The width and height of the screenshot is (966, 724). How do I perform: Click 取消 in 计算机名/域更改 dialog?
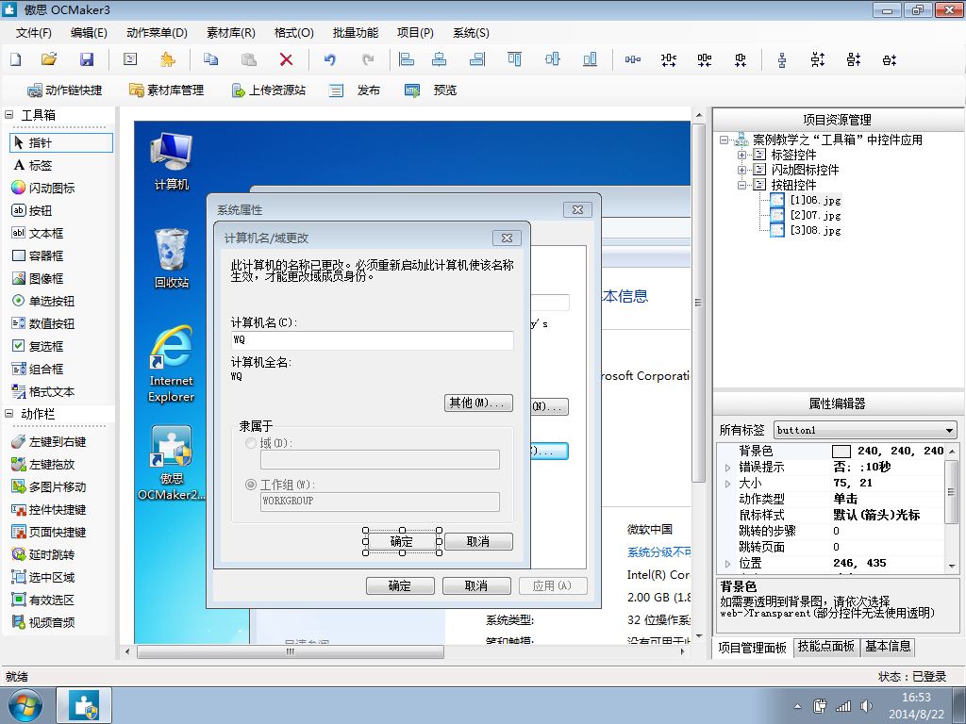click(x=478, y=542)
